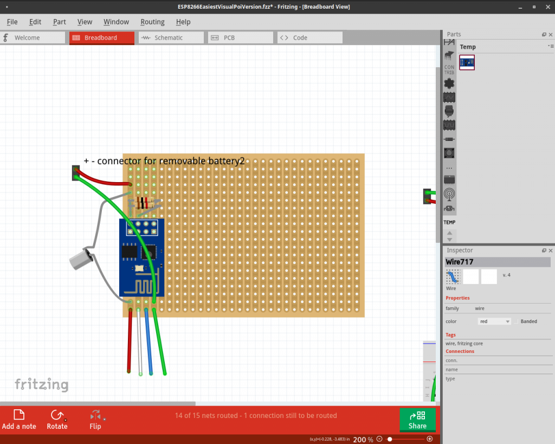Click the Flip mirror icon
Image resolution: width=555 pixels, height=444 pixels.
[96, 415]
